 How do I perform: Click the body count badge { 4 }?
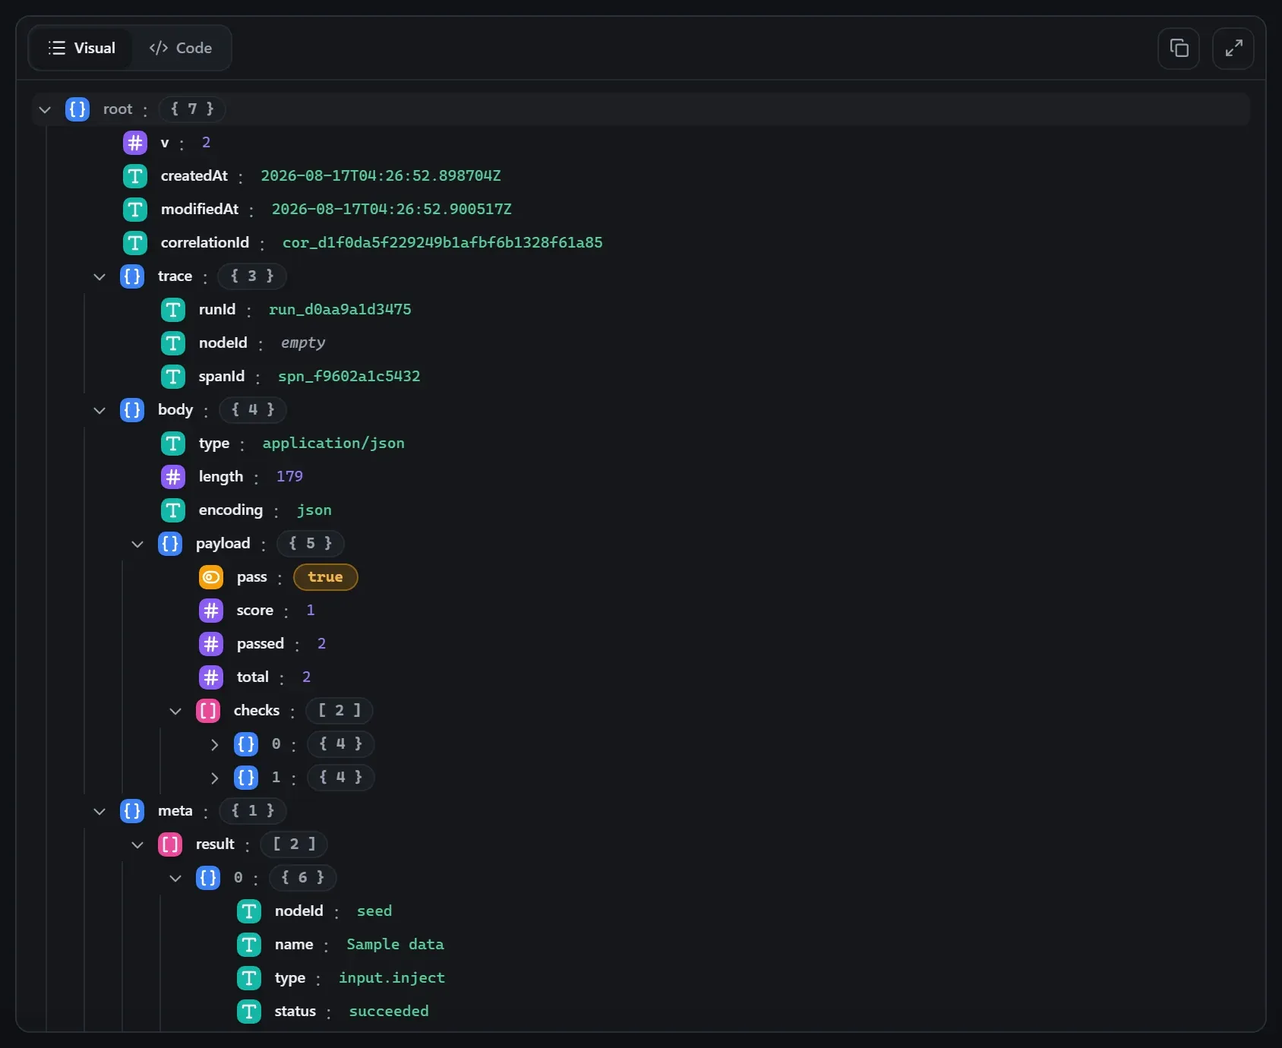coord(253,410)
